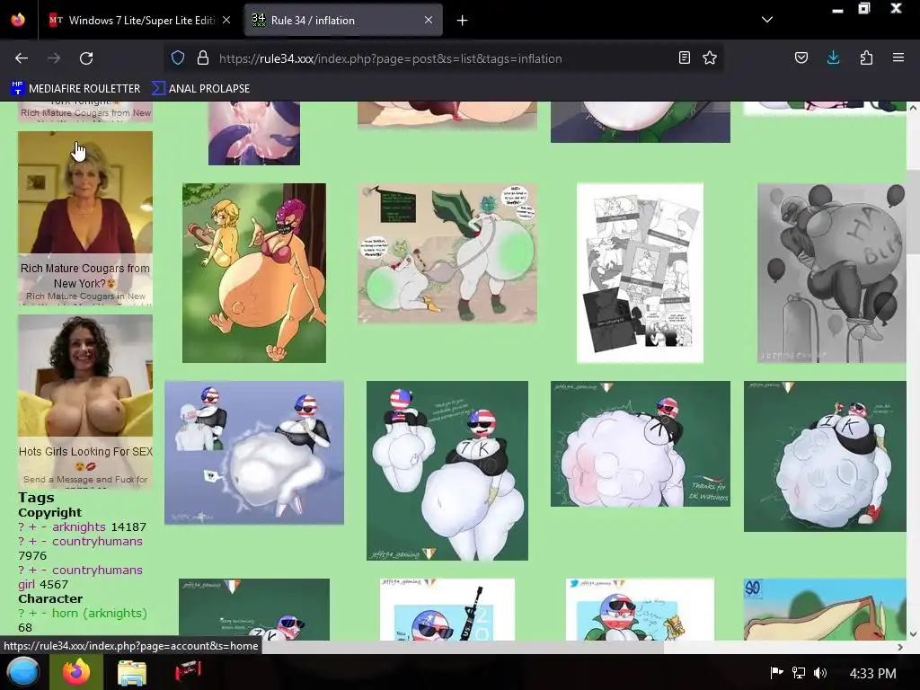This screenshot has height=690, width=920.
Task: Reload the current page
Action: click(86, 58)
